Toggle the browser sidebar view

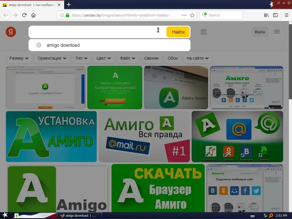275,15
